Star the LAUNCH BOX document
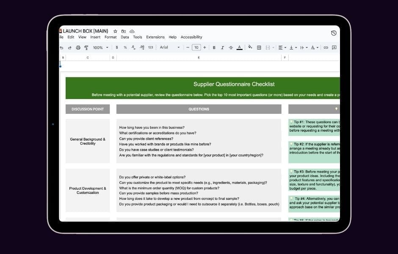The height and width of the screenshot is (254, 398). pyautogui.click(x=115, y=31)
